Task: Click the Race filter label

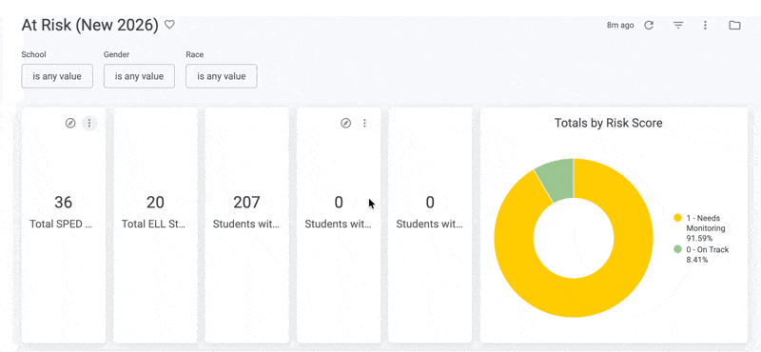Action: coord(195,54)
